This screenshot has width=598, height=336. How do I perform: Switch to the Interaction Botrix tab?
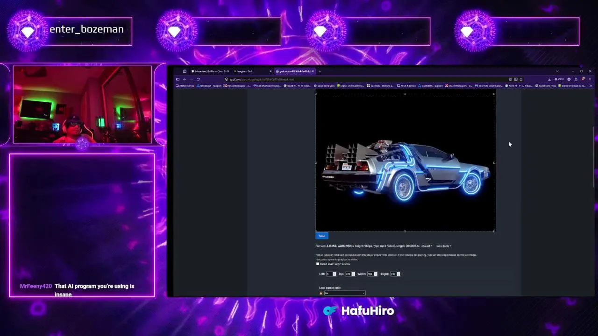(210, 71)
